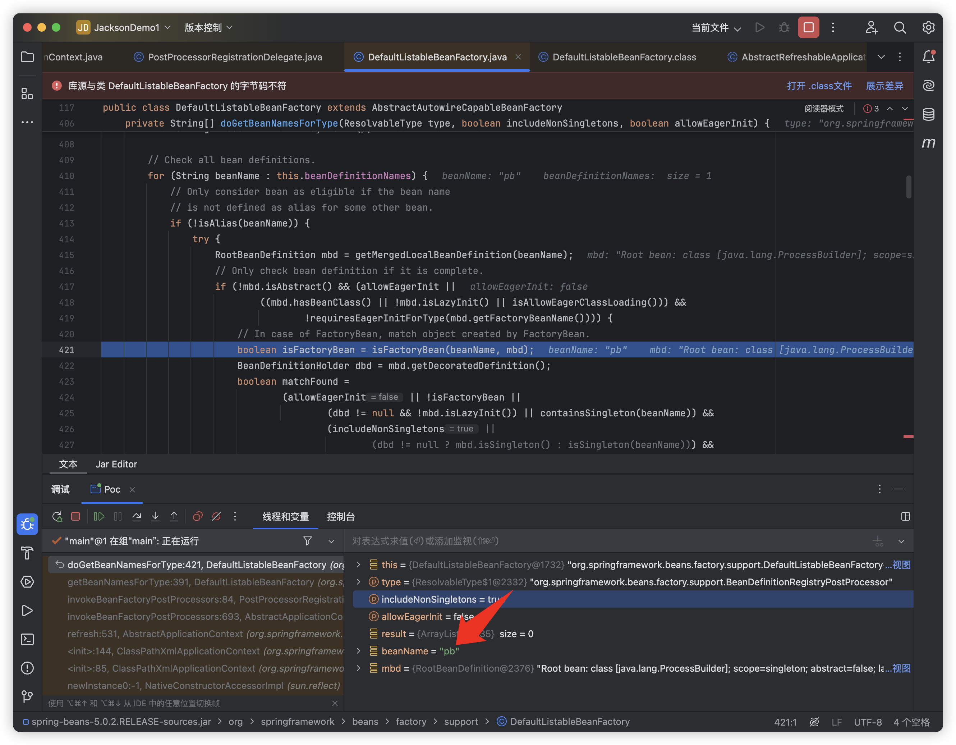Viewport: 956px width, 745px height.
Task: Click the Rerun debug session icon
Action: [x=58, y=516]
